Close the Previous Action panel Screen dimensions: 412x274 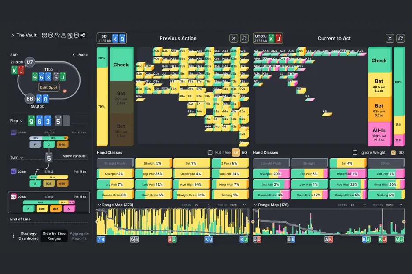[x=234, y=39]
